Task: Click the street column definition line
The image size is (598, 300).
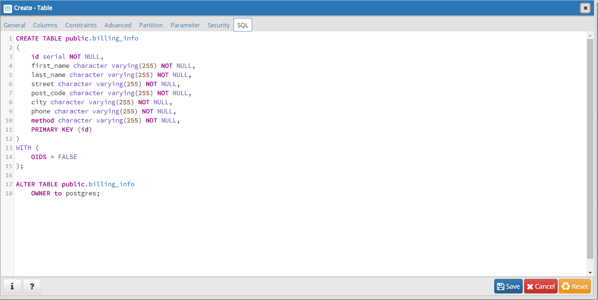Action: tap(106, 84)
